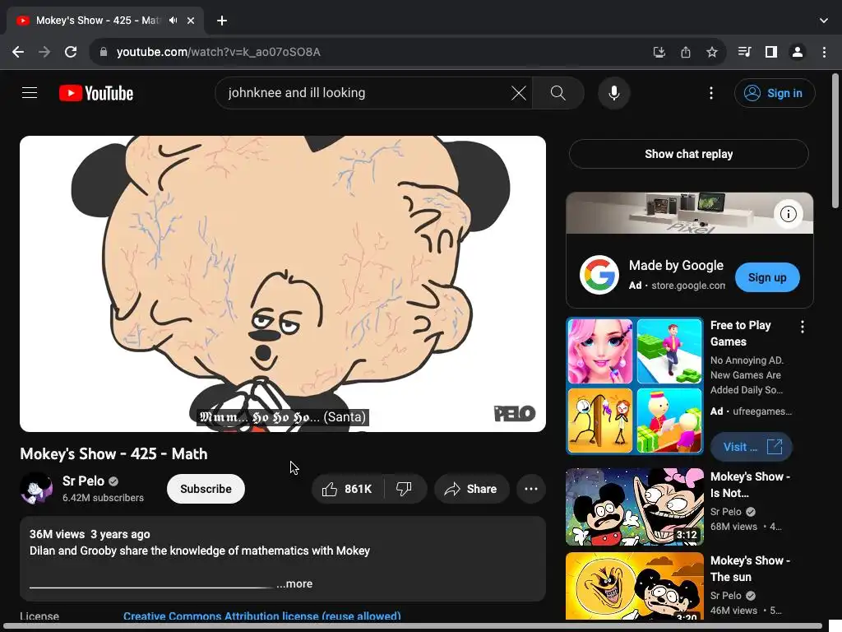The width and height of the screenshot is (842, 632).
Task: Open media controls in Chrome toolbar
Action: [744, 52]
